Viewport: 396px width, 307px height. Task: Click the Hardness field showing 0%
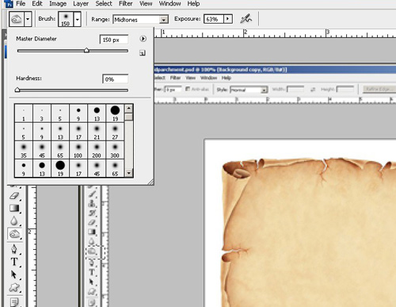point(116,79)
